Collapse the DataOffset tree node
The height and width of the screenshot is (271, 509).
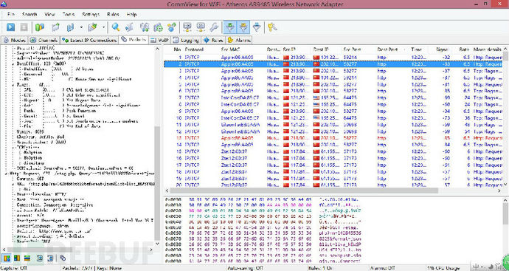(14, 64)
